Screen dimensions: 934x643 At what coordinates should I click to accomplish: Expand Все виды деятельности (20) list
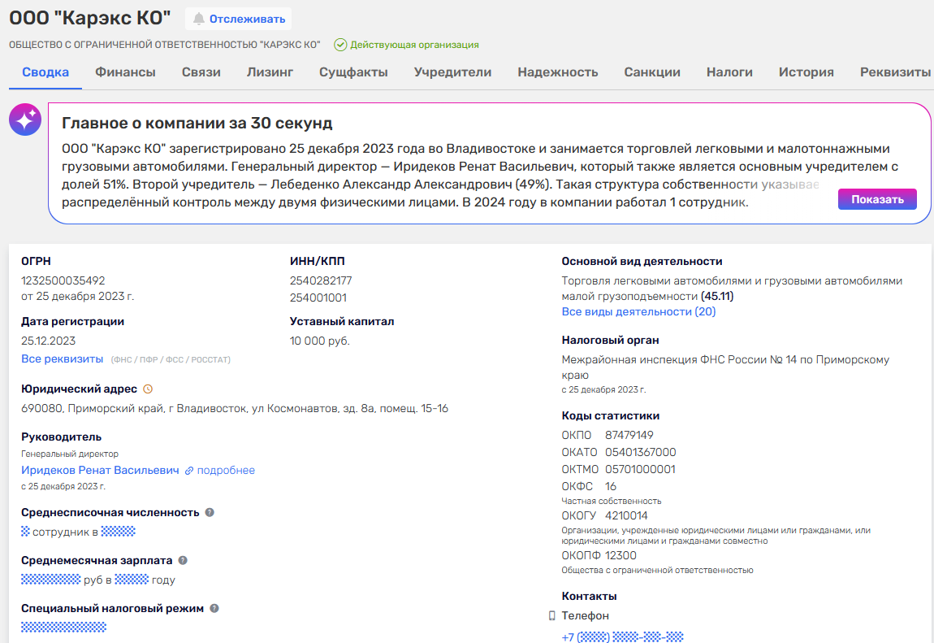[638, 311]
